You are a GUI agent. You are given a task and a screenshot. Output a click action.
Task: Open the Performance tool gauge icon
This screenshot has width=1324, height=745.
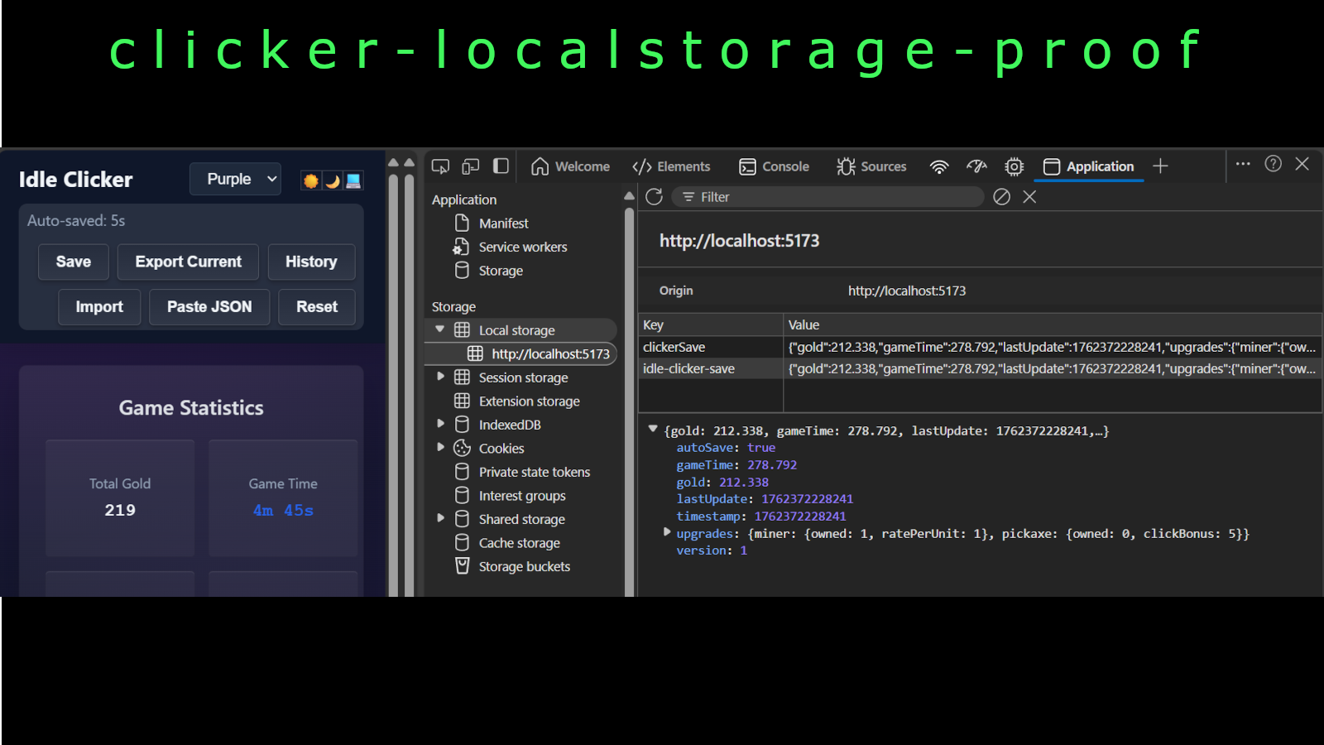(x=976, y=166)
